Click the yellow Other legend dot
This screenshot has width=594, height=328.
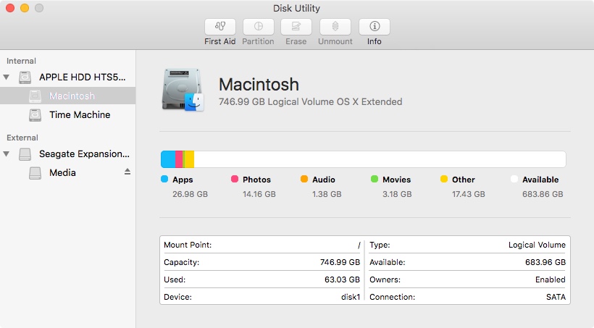444,179
